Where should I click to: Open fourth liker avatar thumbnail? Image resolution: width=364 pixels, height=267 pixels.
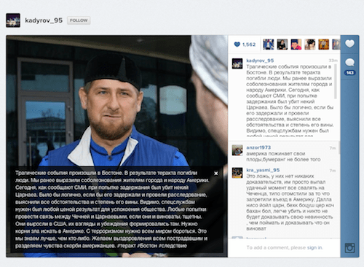(x=310, y=44)
